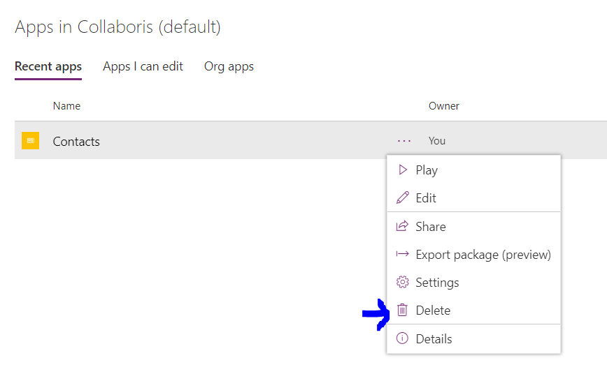Click the yellow Contacts app icon

30,141
